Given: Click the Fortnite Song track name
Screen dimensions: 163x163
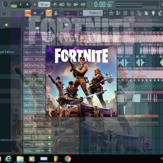Looking at the screenshot, I should [x=65, y=33].
